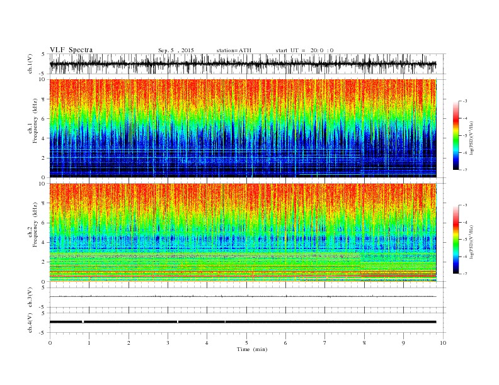This screenshot has width=499, height=385.
Task: Click the ch.4 thick black signal trace
Action: pos(243,322)
